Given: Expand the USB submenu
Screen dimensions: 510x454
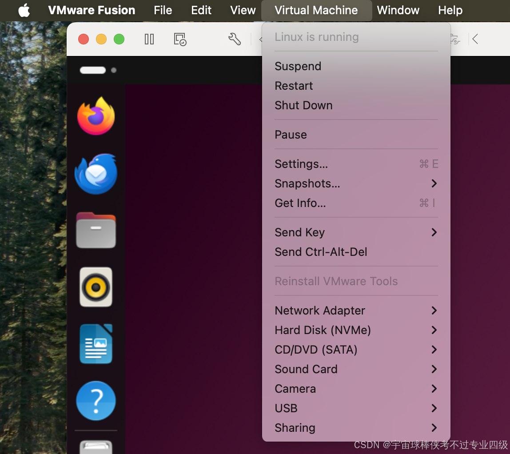Looking at the screenshot, I should pyautogui.click(x=356, y=408).
